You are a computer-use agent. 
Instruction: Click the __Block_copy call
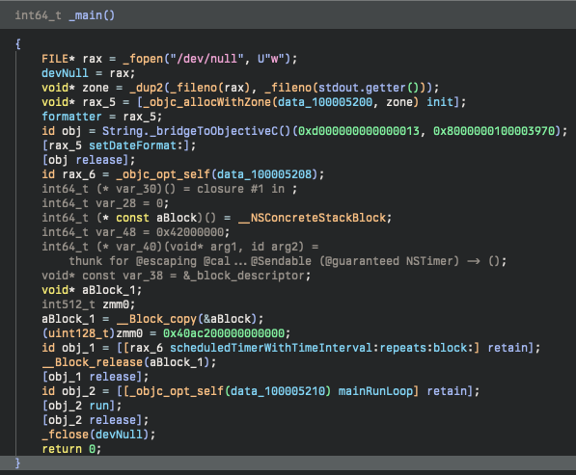(156, 319)
